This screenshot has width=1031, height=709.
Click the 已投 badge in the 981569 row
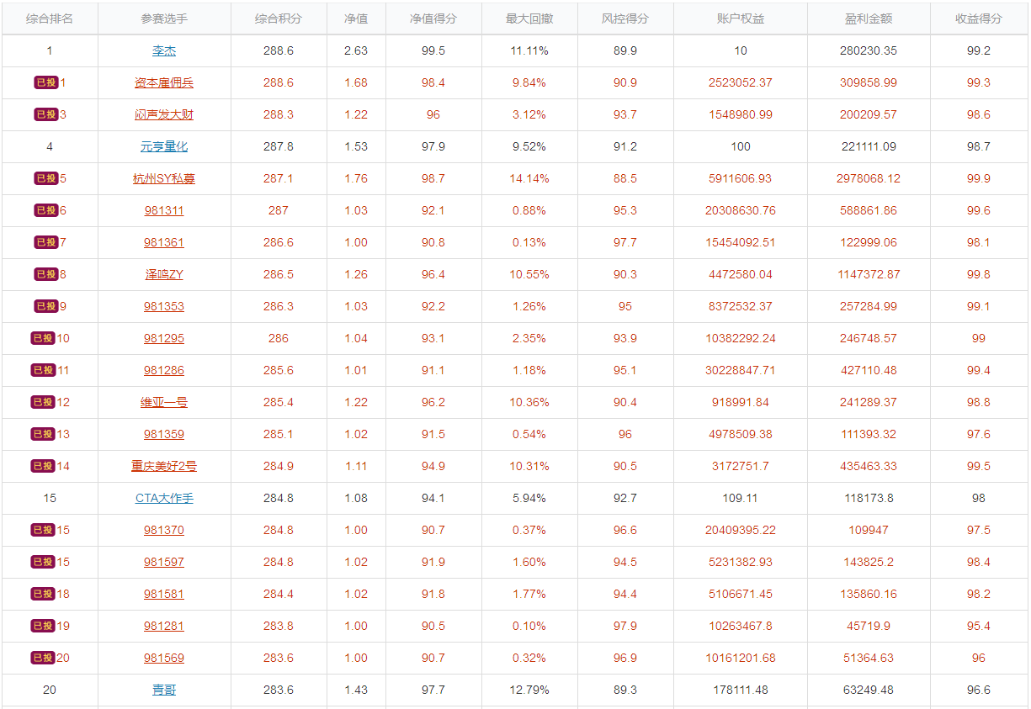click(x=43, y=658)
